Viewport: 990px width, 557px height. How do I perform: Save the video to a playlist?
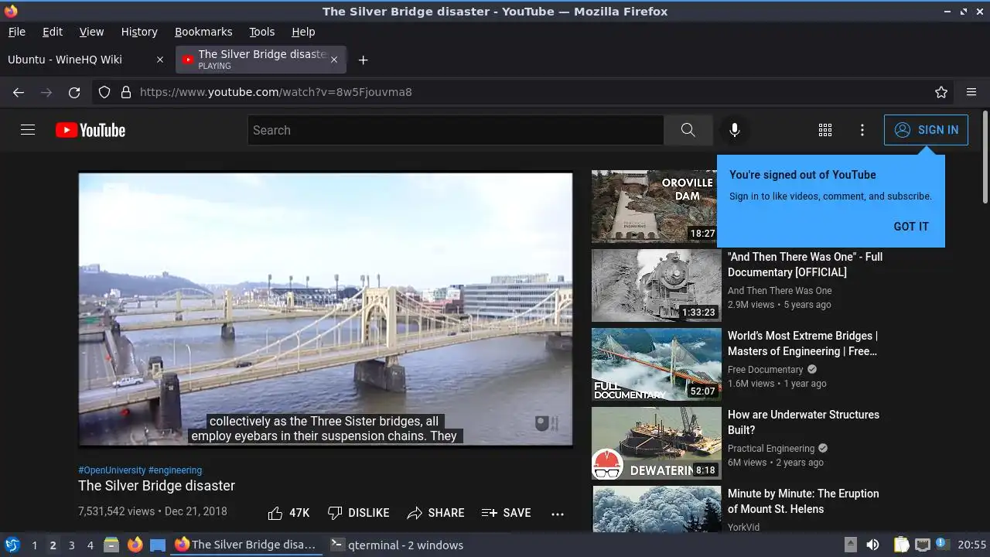(x=507, y=513)
